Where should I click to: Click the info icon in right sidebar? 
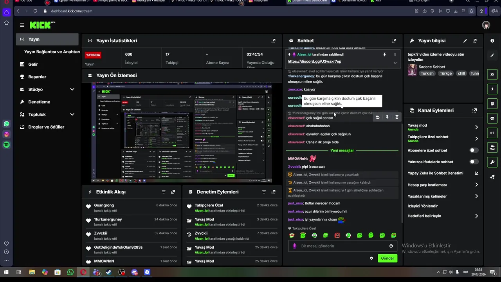[x=492, y=41]
